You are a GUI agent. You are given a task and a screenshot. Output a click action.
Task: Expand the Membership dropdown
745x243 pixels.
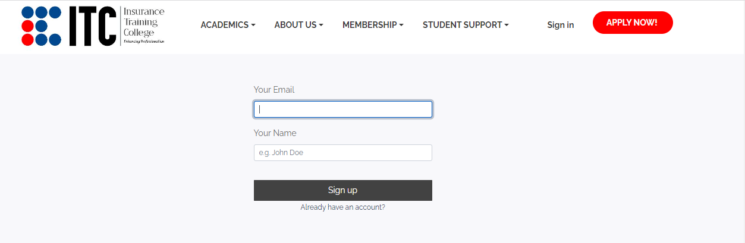click(x=369, y=25)
